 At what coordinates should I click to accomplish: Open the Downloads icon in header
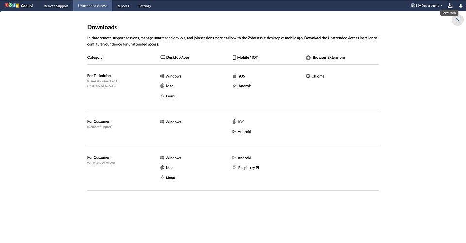[450, 6]
